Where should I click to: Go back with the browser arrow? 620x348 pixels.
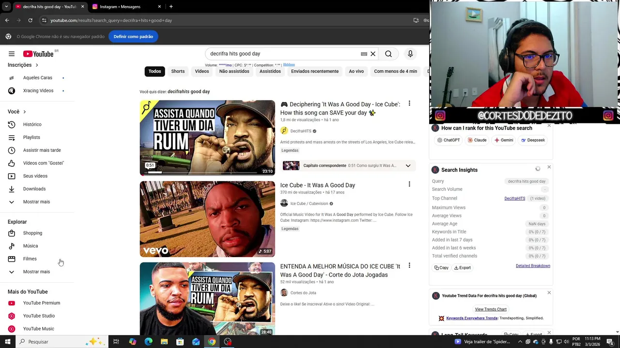coord(7,20)
